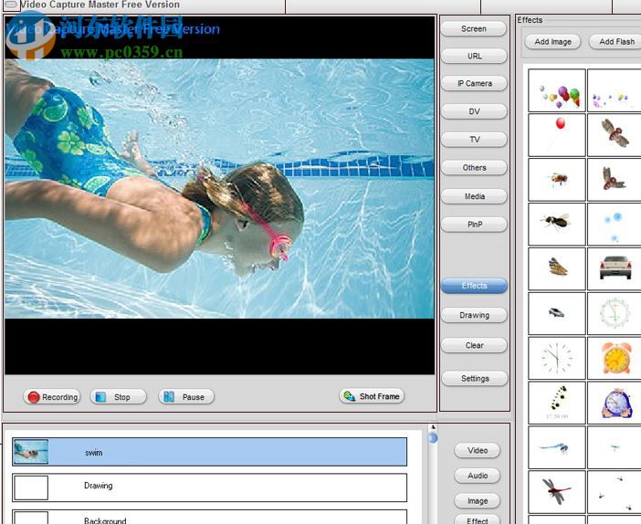The width and height of the screenshot is (641, 524).
Task: Click the layer list scroll handle
Action: pos(433,438)
